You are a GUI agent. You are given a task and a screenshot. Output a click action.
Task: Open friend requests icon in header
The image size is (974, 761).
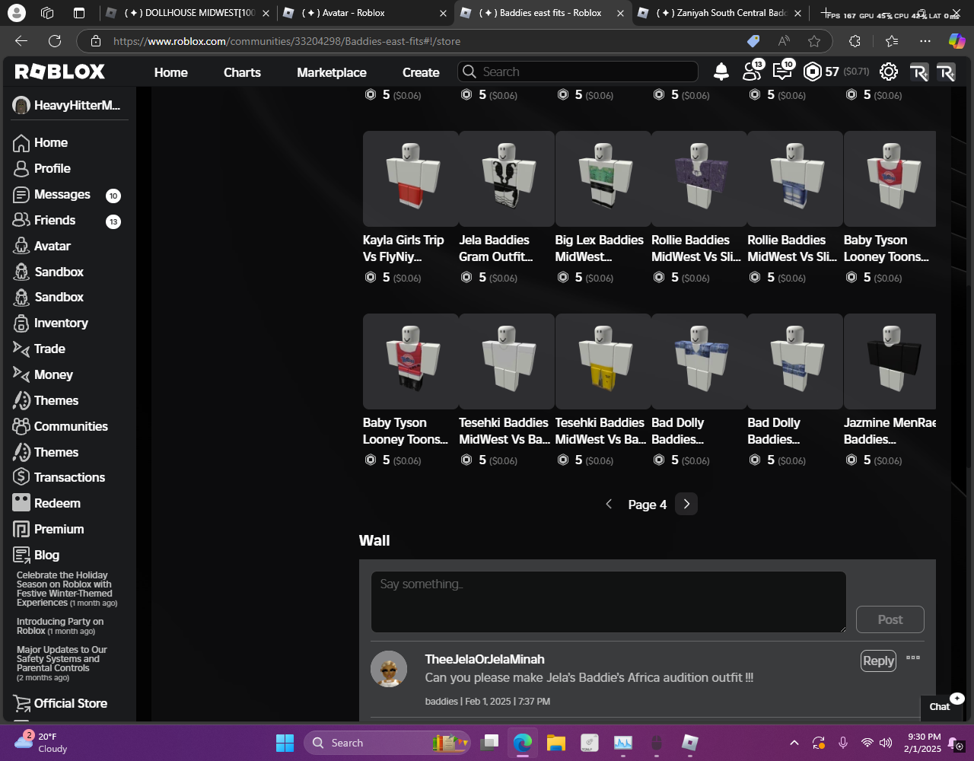[752, 72]
